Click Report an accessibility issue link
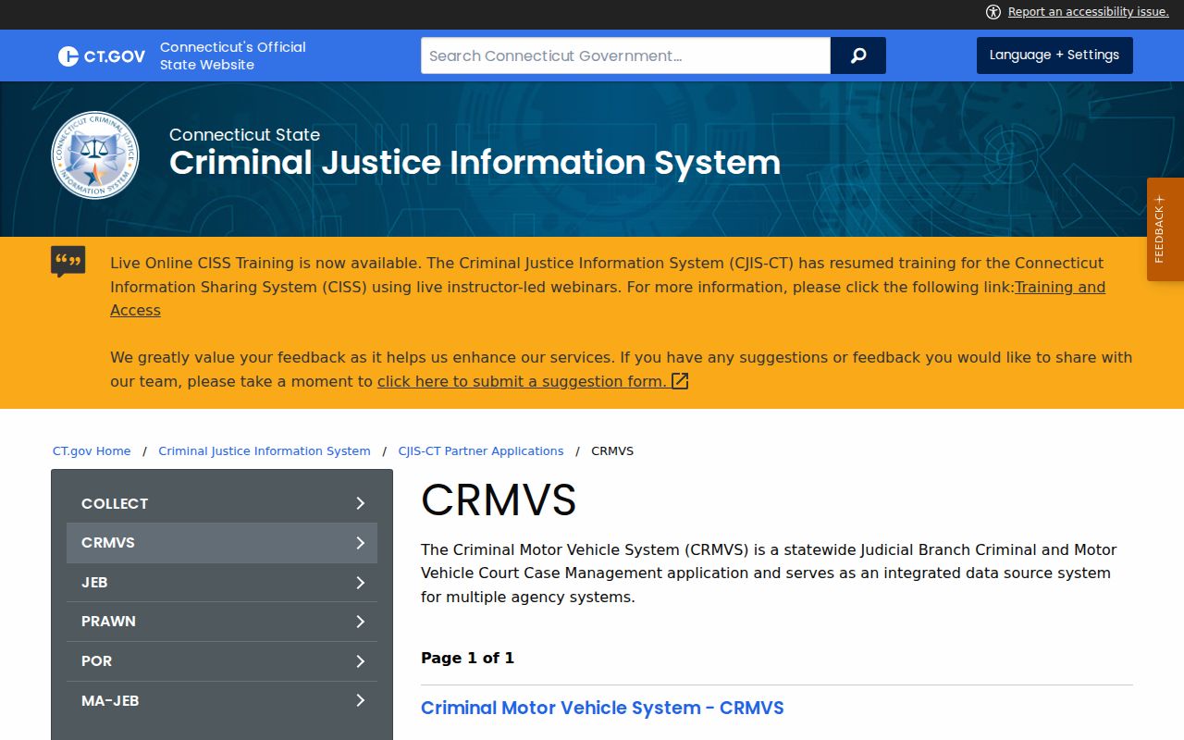Image resolution: width=1184 pixels, height=740 pixels. click(1088, 12)
